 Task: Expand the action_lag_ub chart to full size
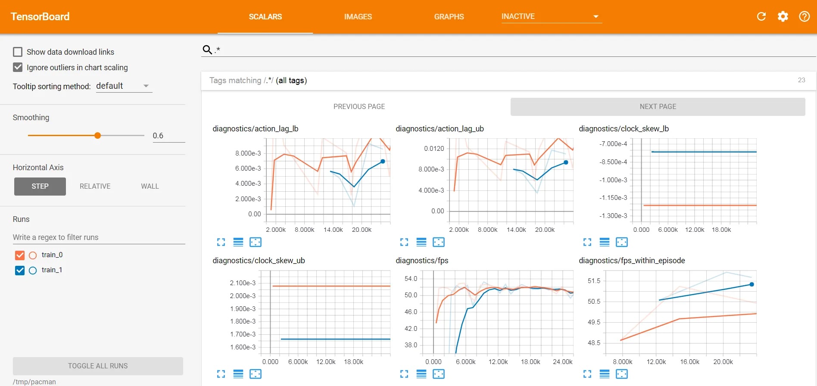pyautogui.click(x=404, y=242)
